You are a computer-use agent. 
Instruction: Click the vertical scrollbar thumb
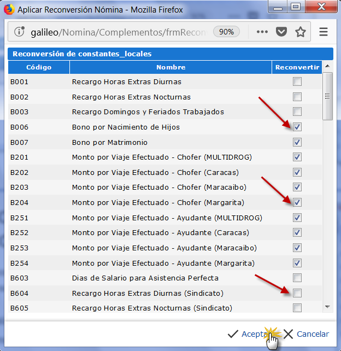(x=327, y=96)
